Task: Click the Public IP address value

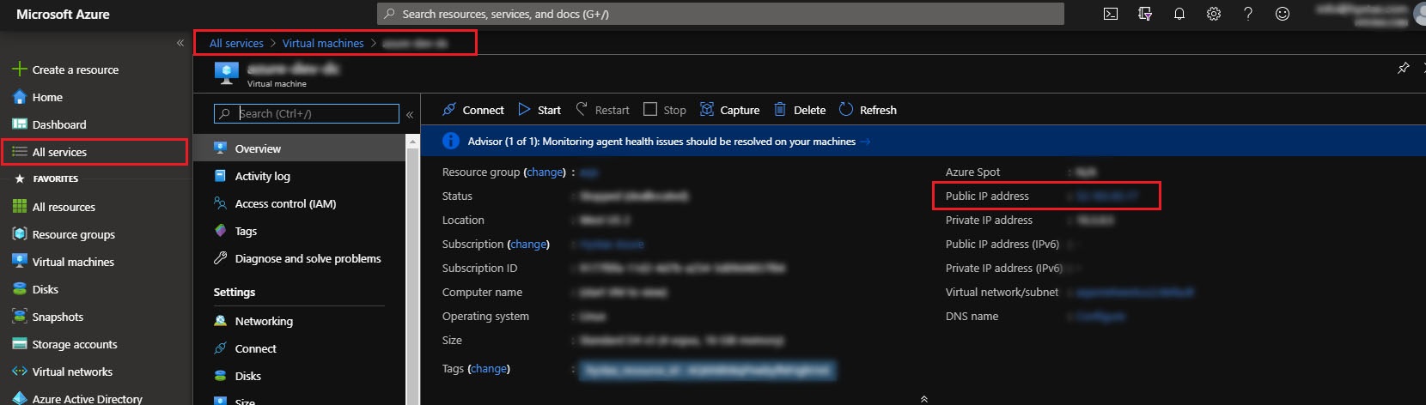Action: click(1107, 196)
